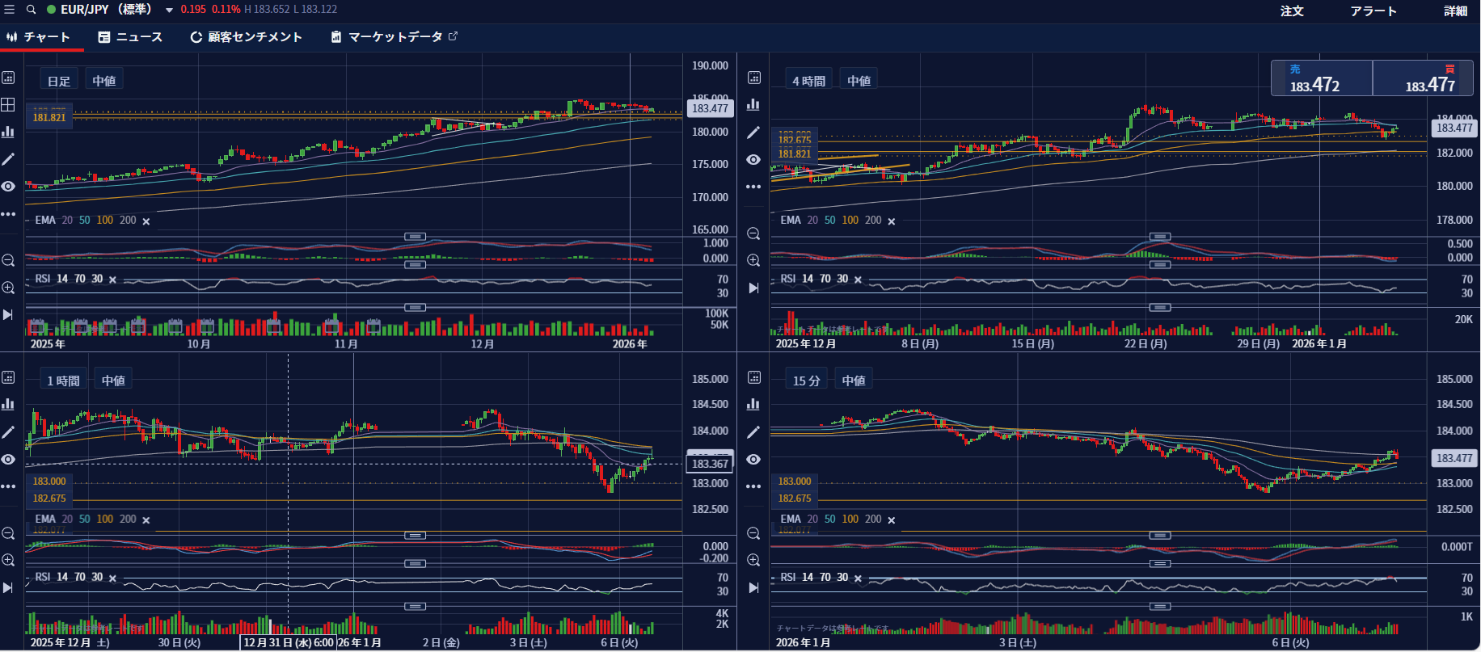The height and width of the screenshot is (652, 1481).
Task: Click the 注文 order button
Action: point(1292,11)
